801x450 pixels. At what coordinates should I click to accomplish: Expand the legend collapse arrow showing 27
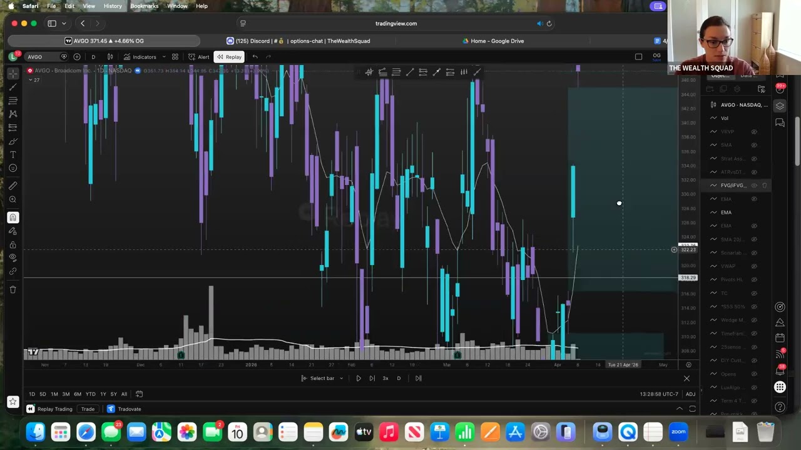pyautogui.click(x=33, y=80)
